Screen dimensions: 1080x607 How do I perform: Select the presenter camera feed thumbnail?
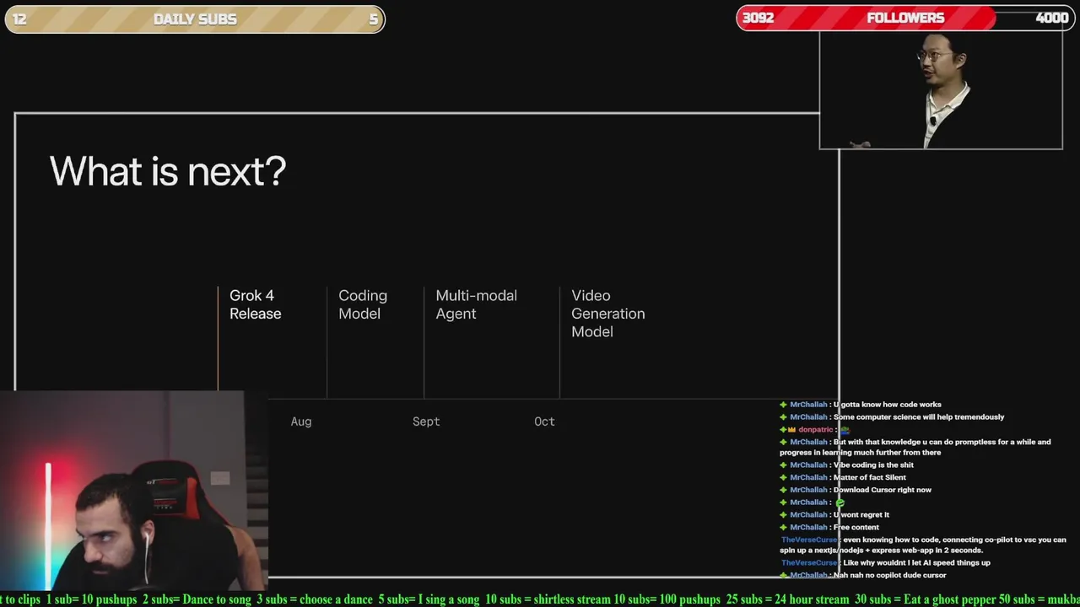pyautogui.click(x=941, y=90)
